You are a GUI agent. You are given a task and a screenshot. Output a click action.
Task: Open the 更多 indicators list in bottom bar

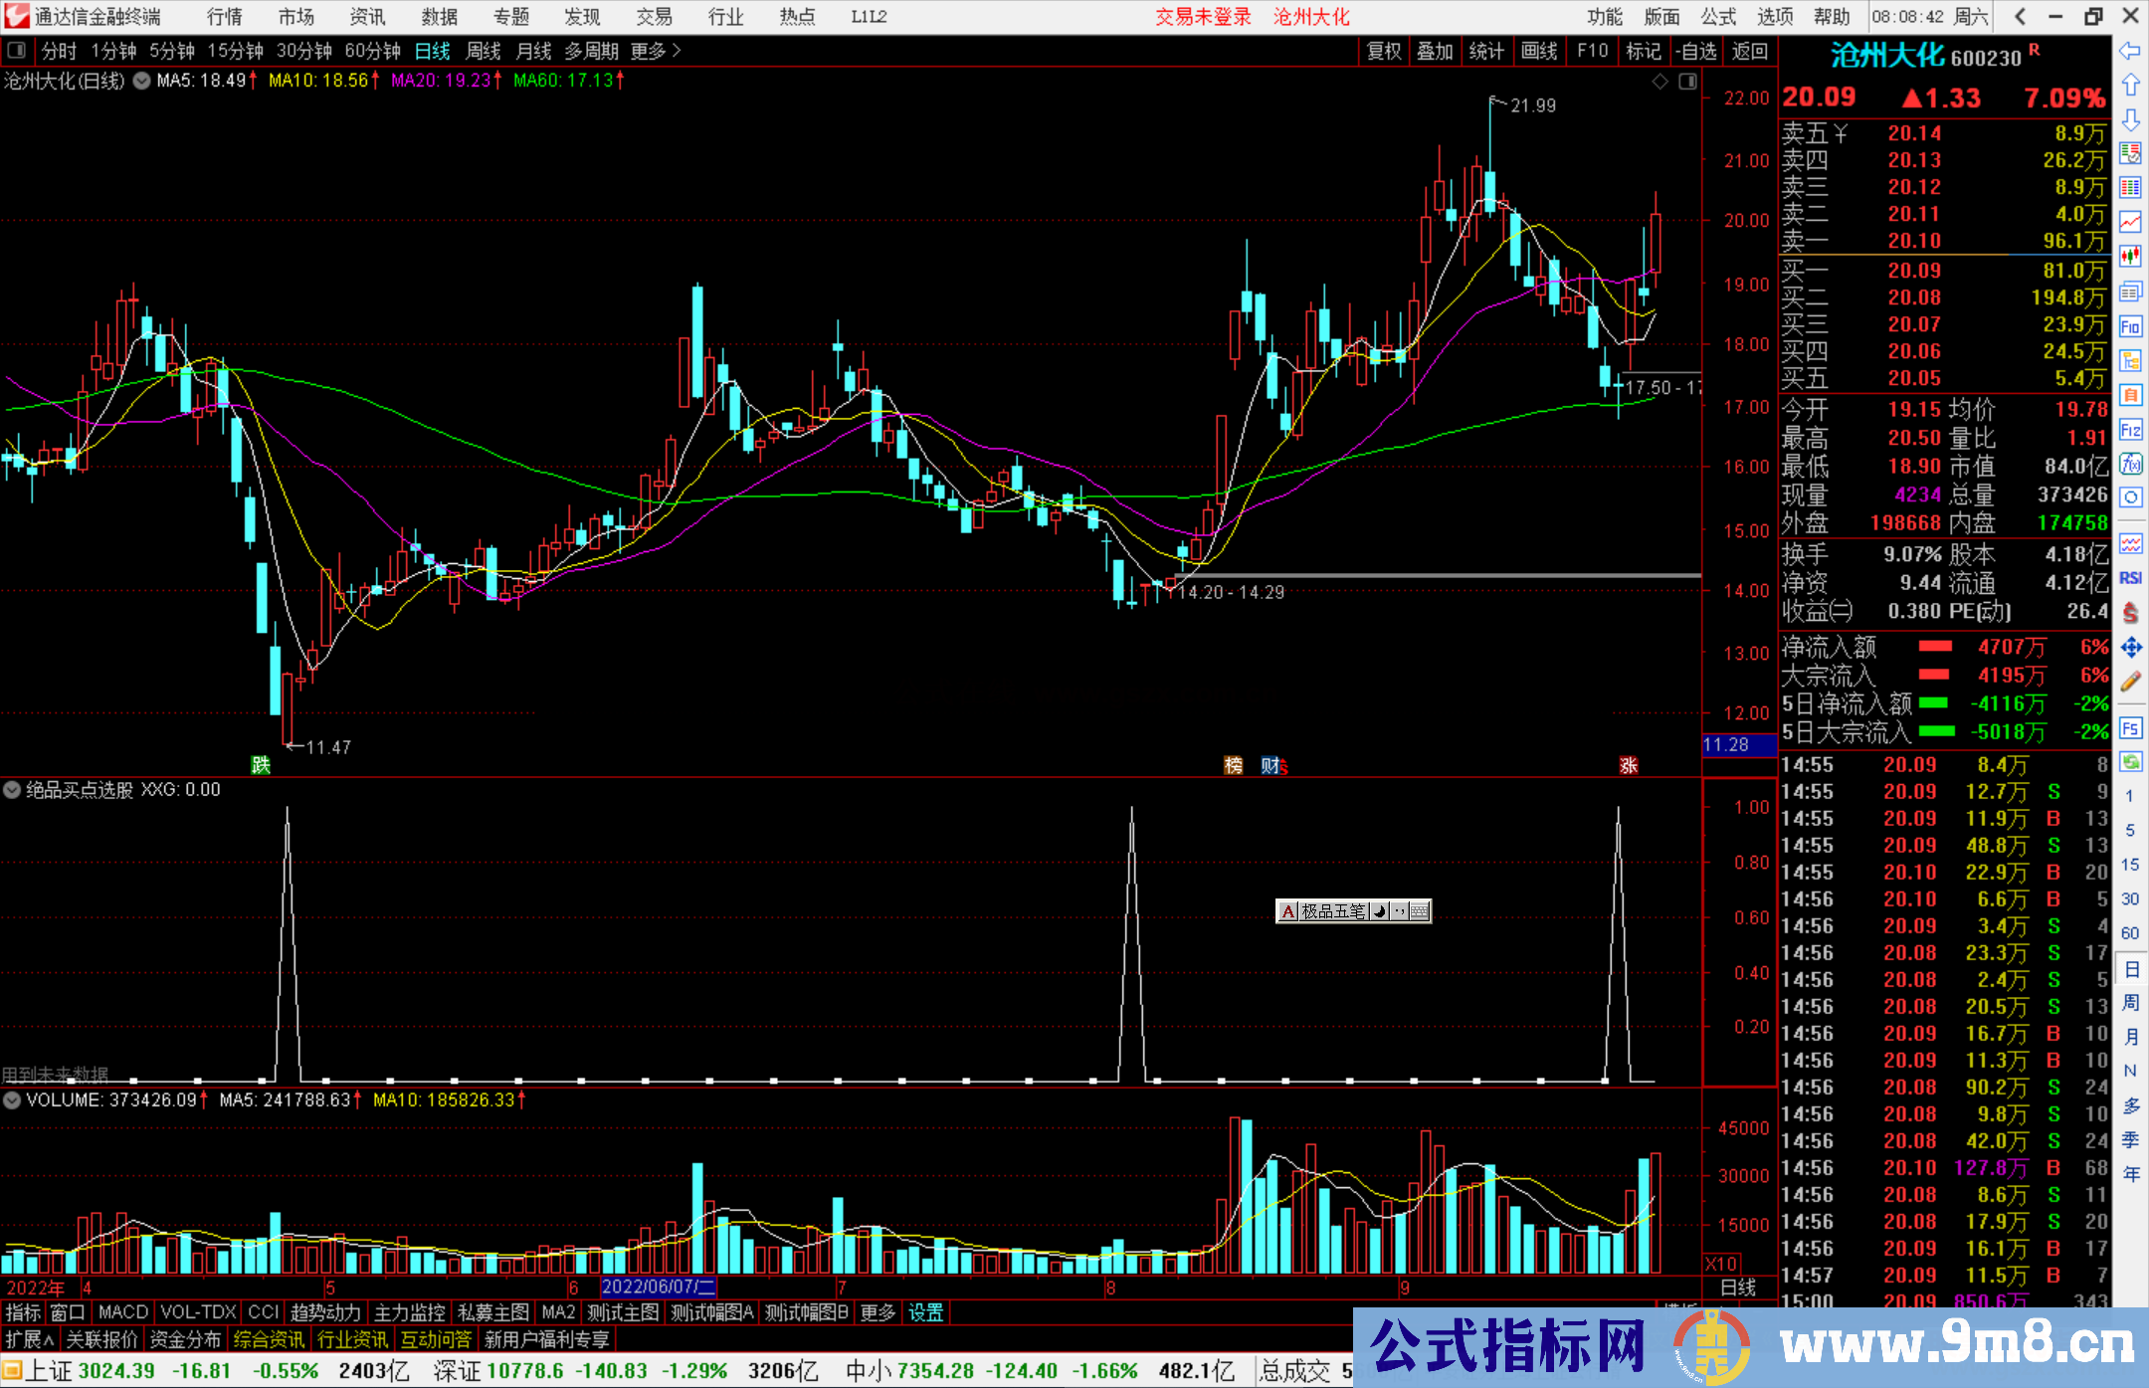pyautogui.click(x=877, y=1313)
